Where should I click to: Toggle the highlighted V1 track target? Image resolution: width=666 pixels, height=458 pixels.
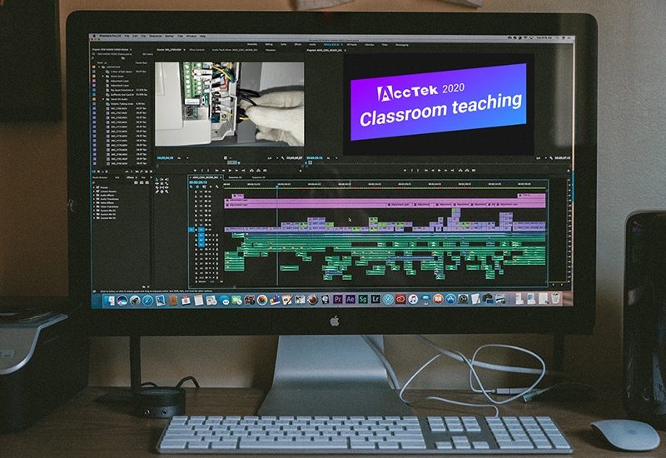tap(201, 230)
